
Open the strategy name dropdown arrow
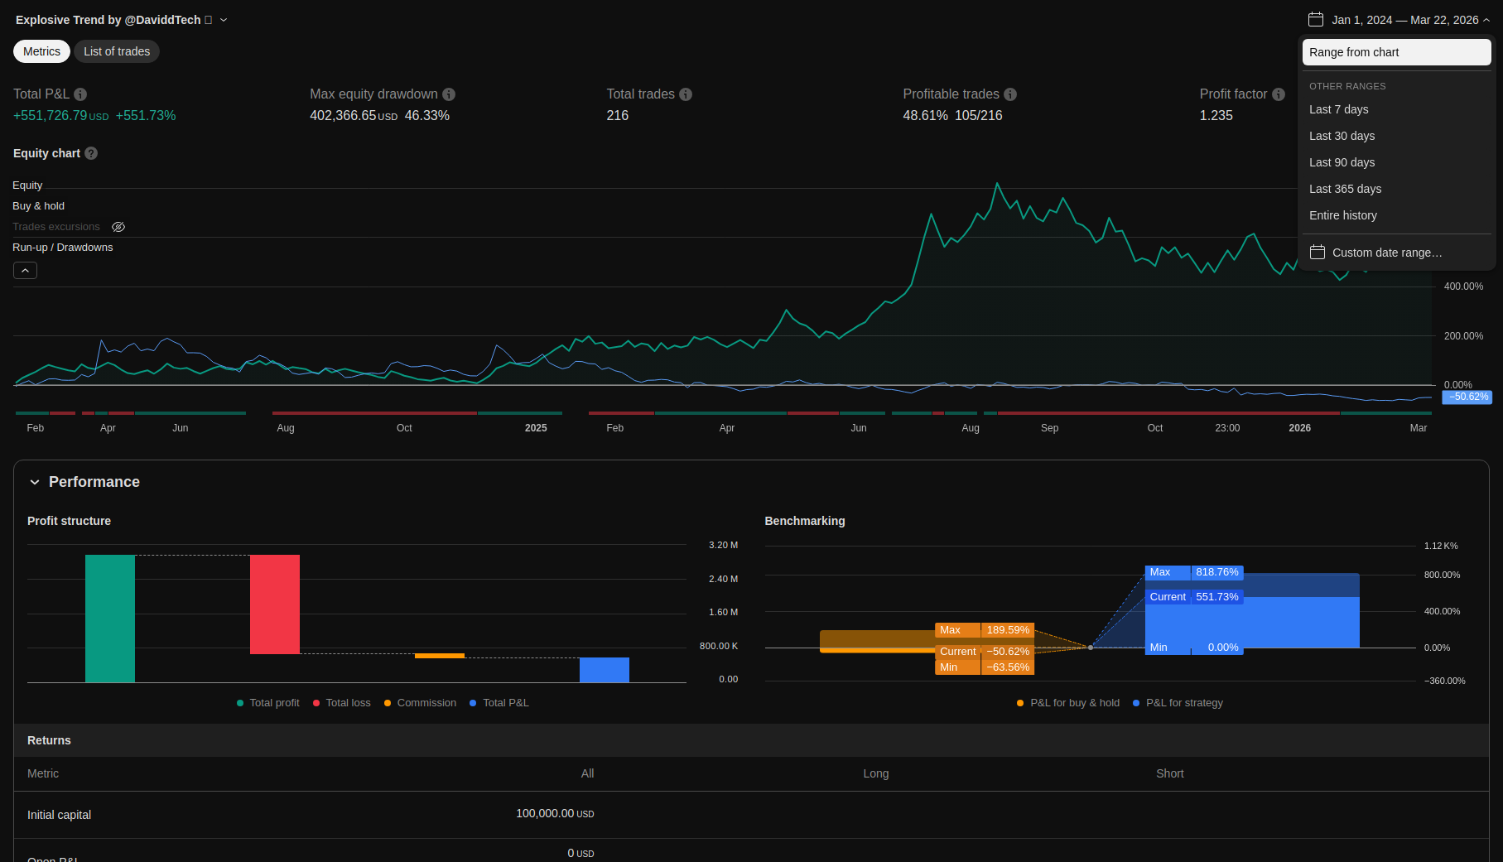[x=224, y=20]
